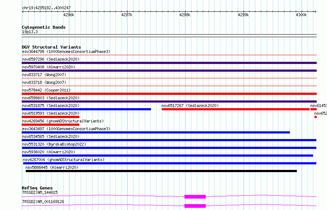Open the nsv578442 Cooper2011 label
This screenshot has height=210, width=327.
46,90
